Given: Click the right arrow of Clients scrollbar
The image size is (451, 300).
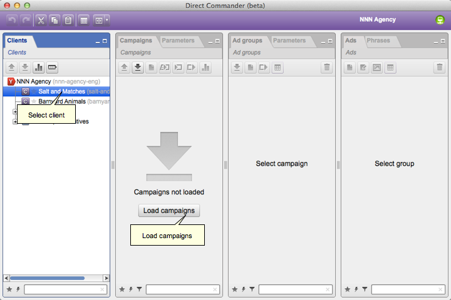Looking at the screenshot, I should coord(106,278).
